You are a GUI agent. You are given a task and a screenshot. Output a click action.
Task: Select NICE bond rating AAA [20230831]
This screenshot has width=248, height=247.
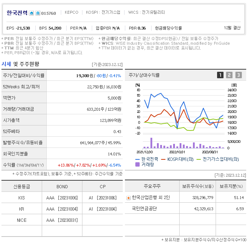(x=62, y=220)
